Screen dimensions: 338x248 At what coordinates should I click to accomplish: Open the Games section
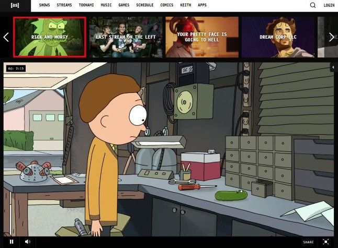(124, 5)
